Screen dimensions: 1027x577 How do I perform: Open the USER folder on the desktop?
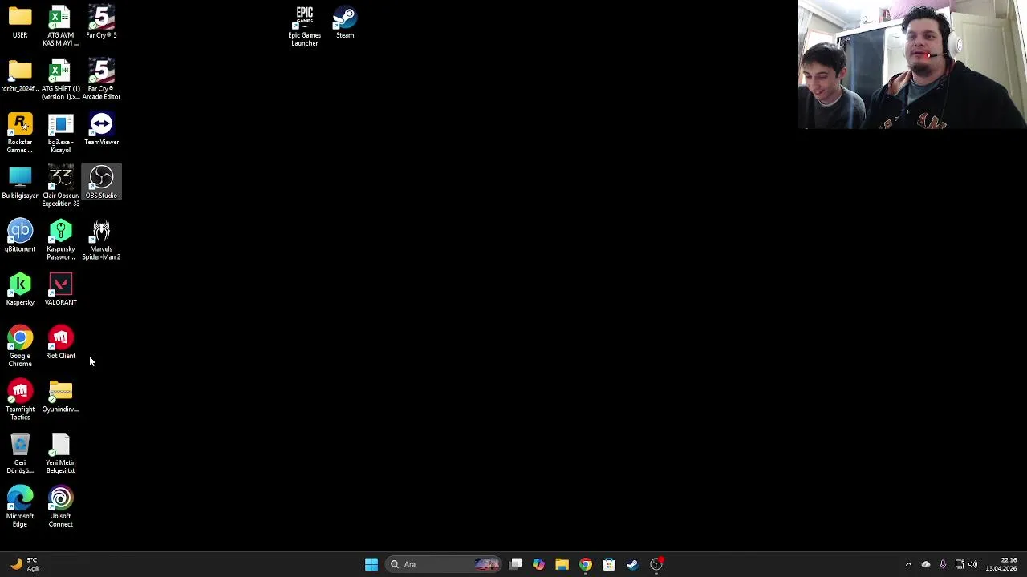pyautogui.click(x=20, y=22)
